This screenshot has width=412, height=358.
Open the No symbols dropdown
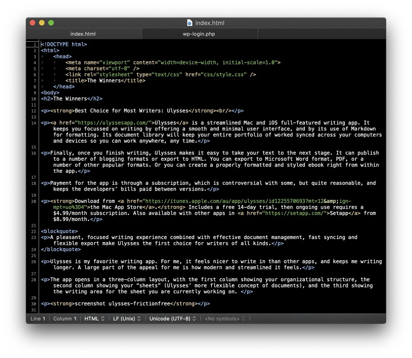(225, 318)
